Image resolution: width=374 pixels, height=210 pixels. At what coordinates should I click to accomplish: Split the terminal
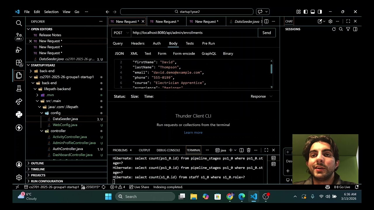(x=241, y=150)
